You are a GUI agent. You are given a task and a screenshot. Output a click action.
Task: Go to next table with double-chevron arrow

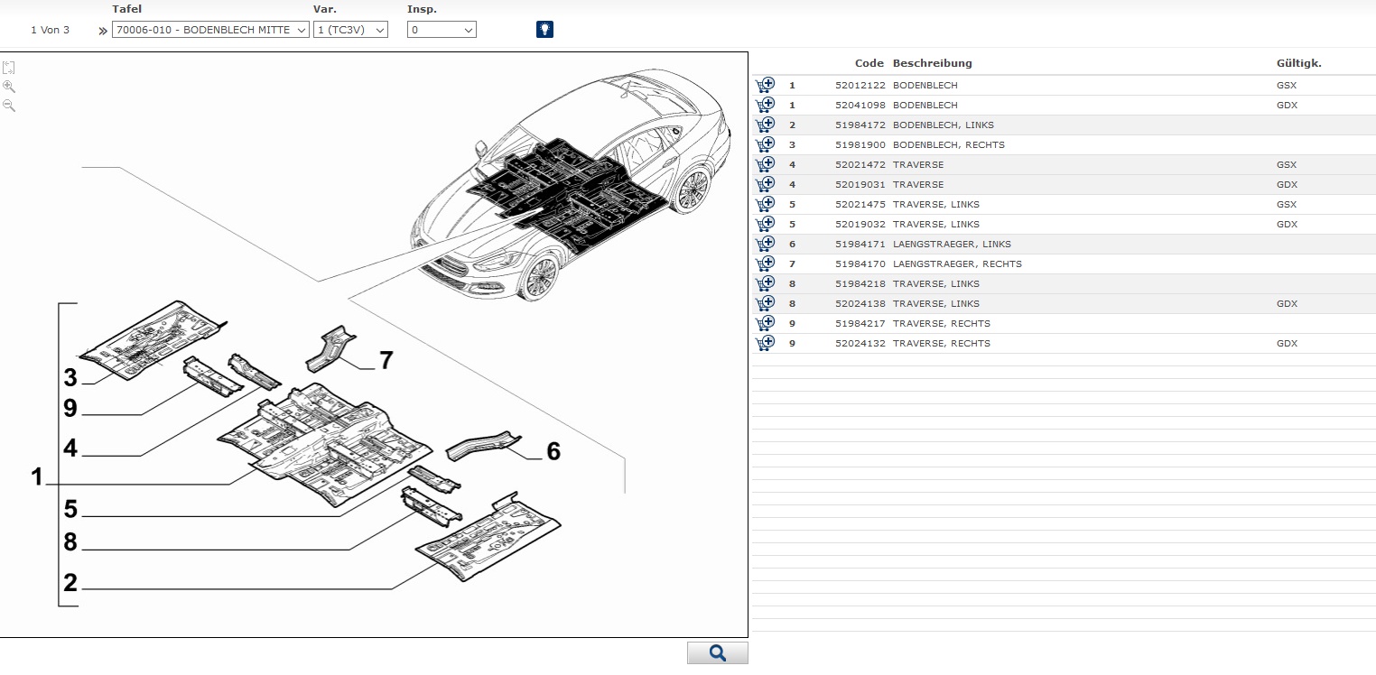coord(103,31)
